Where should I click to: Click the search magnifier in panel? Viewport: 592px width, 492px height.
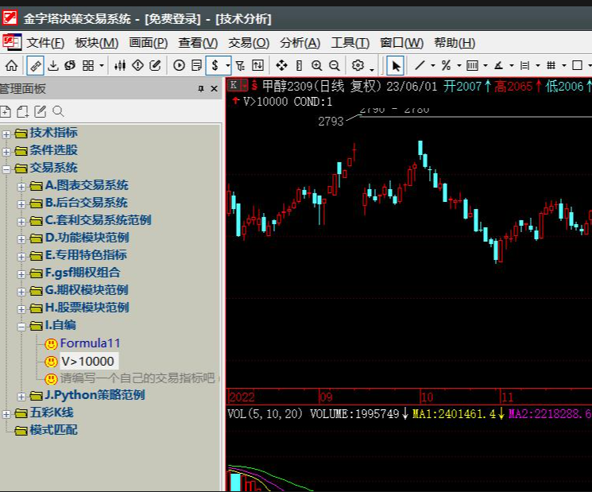pos(58,112)
